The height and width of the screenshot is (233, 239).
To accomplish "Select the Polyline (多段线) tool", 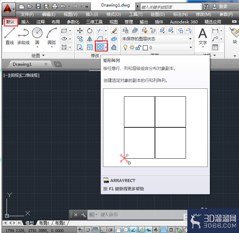I will click(x=23, y=36).
